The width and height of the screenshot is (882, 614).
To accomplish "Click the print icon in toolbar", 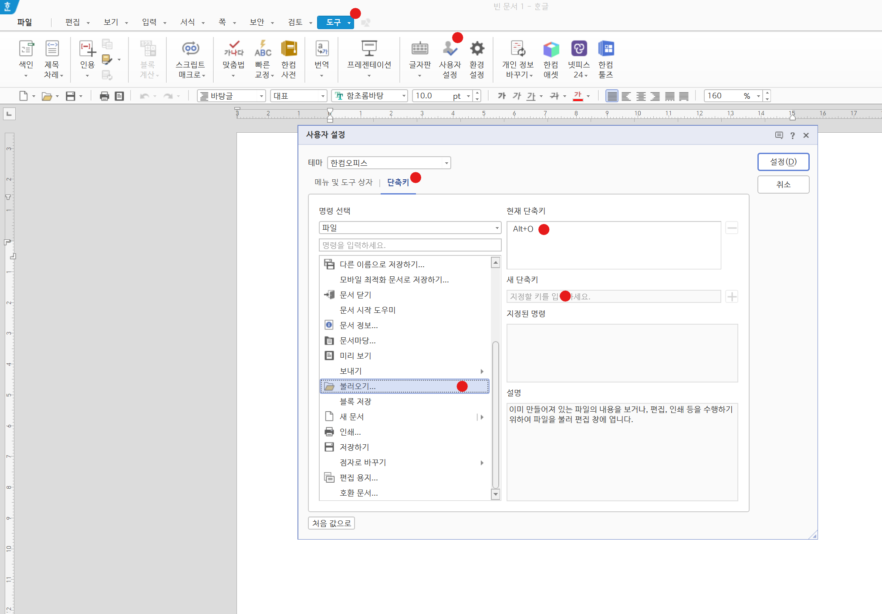I will click(104, 96).
